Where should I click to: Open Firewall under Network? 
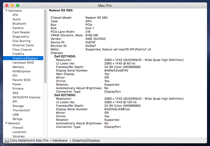coord(18,128)
